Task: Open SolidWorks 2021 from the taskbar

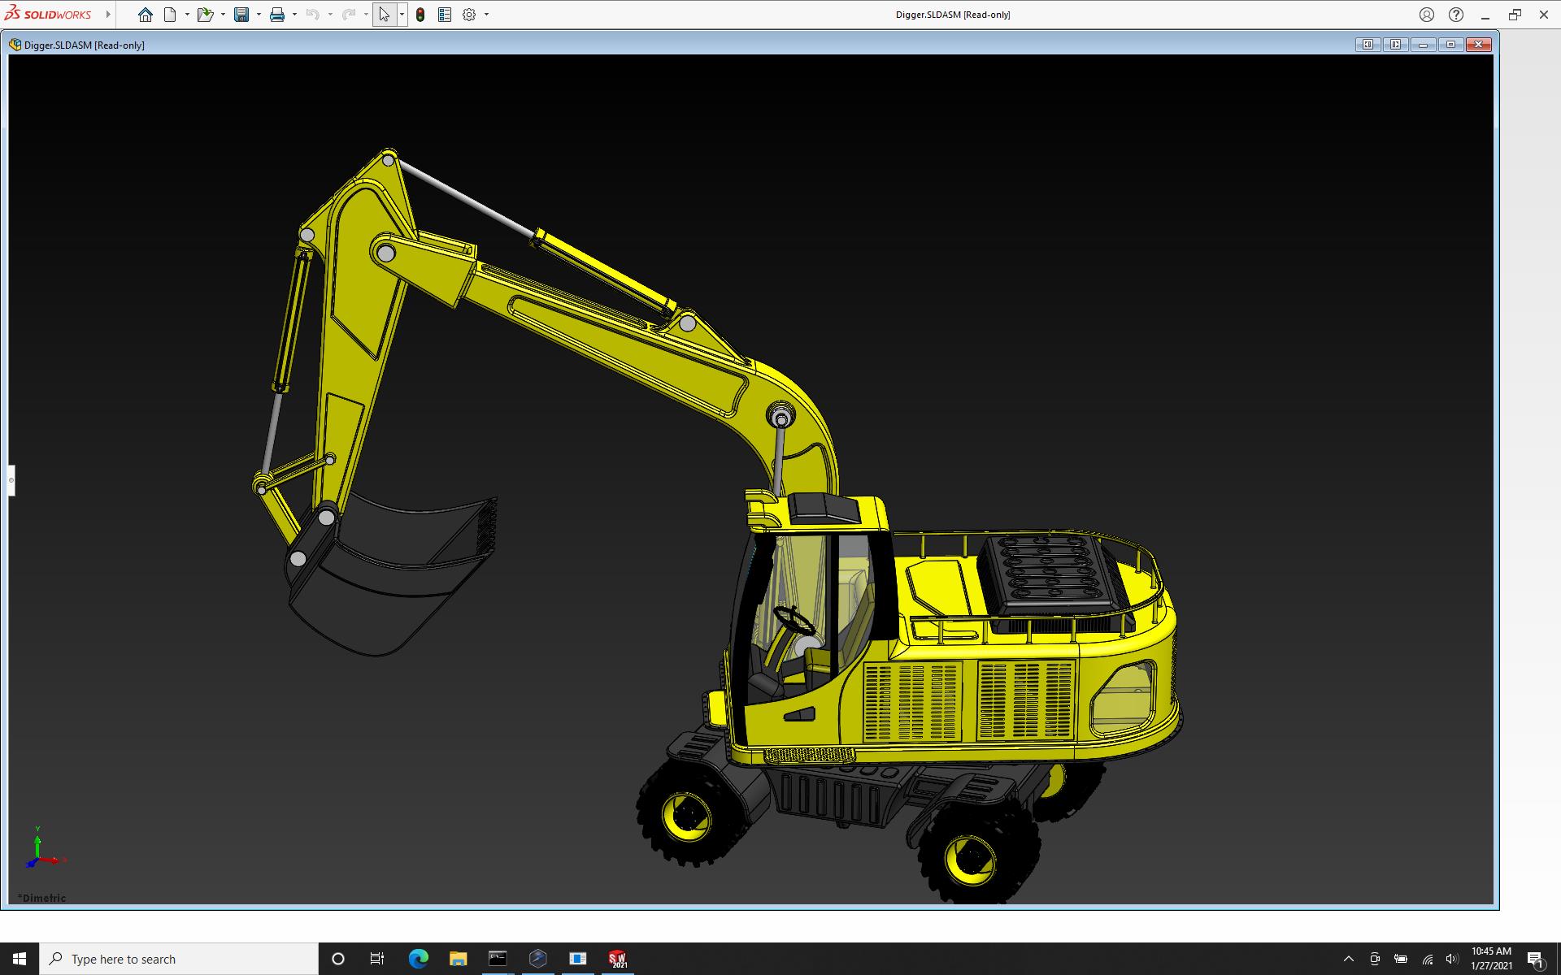Action: tap(618, 959)
